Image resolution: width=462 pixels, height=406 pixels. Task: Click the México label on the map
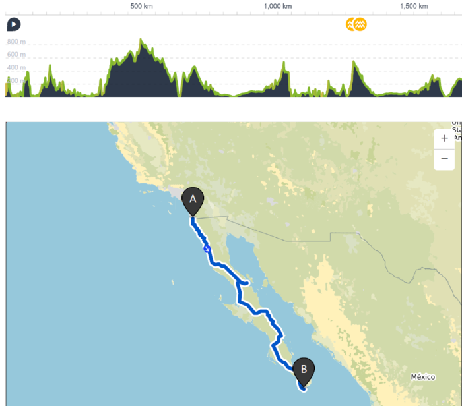422,377
